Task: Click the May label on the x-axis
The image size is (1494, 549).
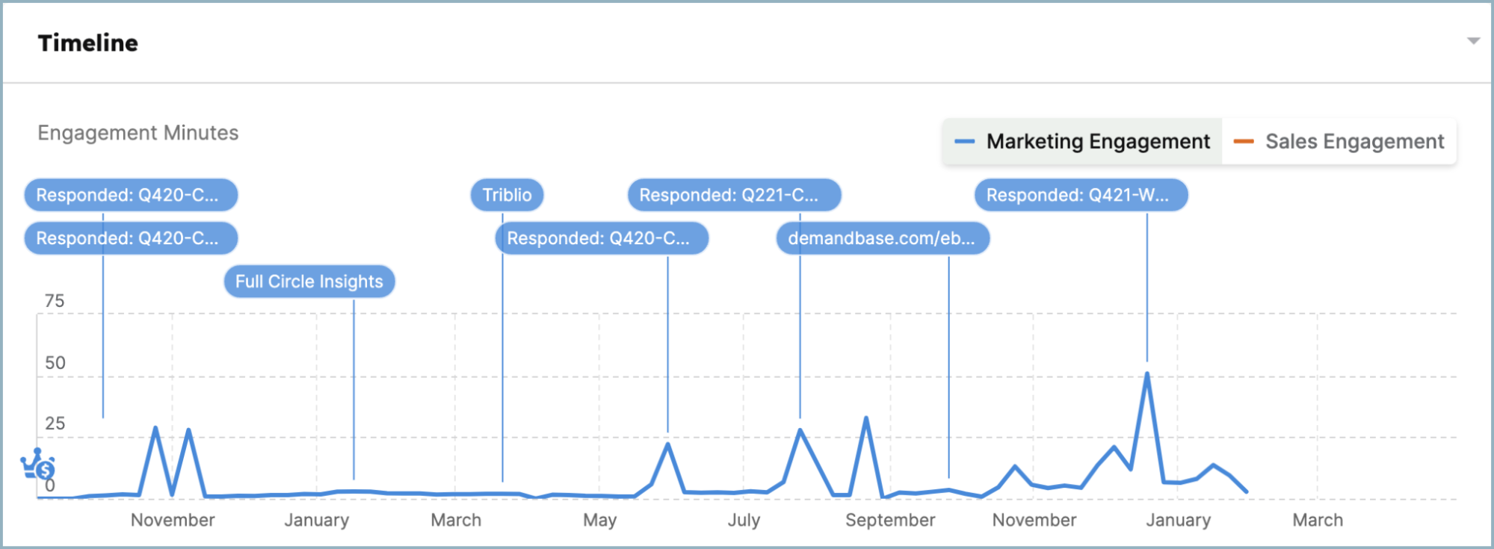Action: coord(599,520)
